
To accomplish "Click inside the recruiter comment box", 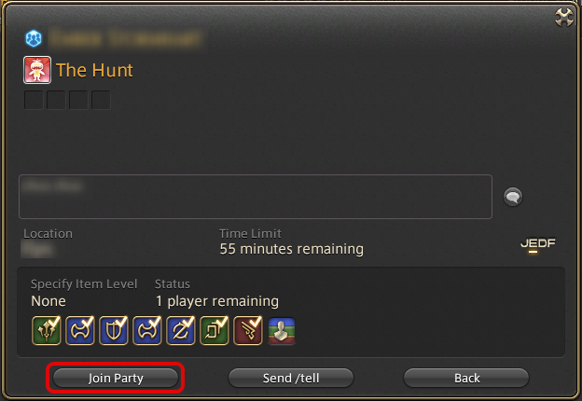I will click(x=256, y=197).
